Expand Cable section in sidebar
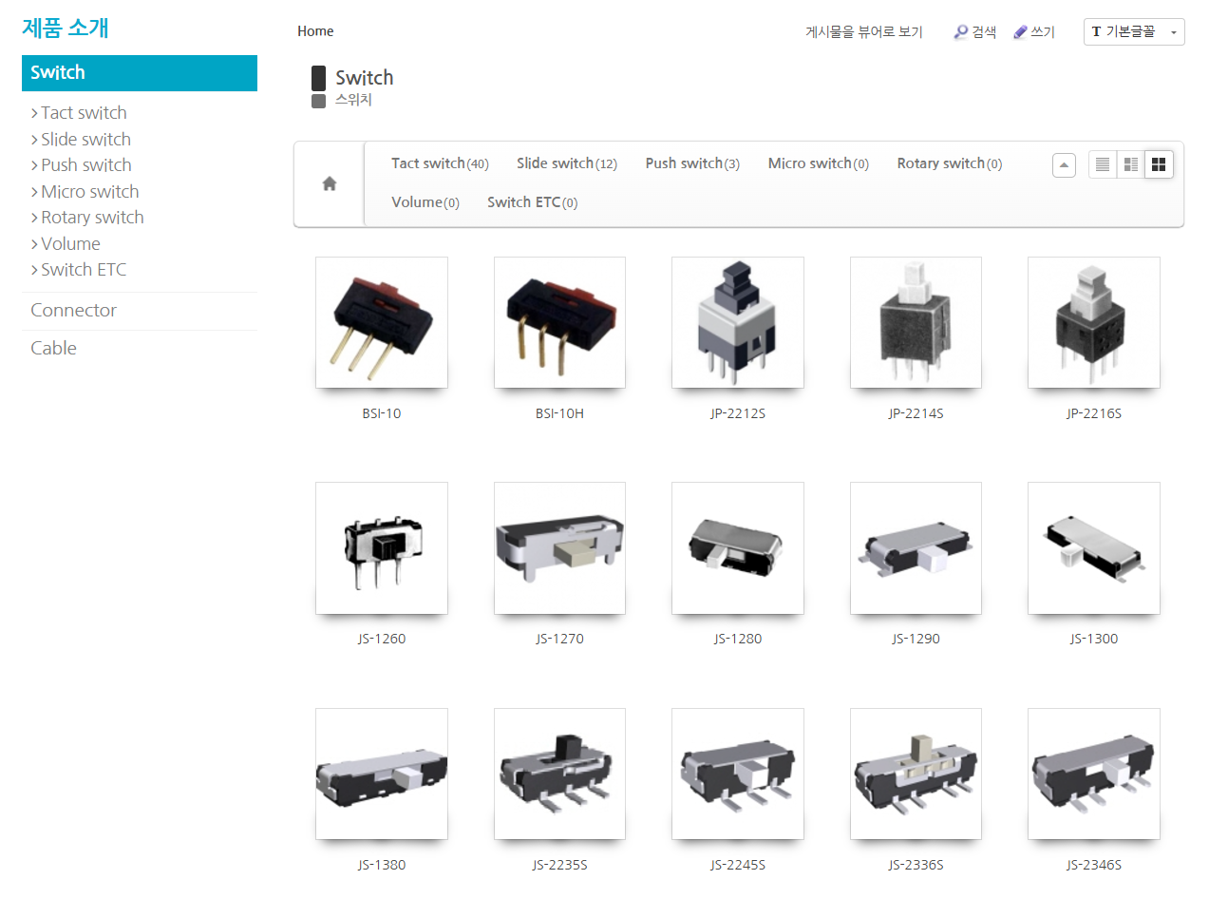1209x899 pixels. tap(53, 349)
